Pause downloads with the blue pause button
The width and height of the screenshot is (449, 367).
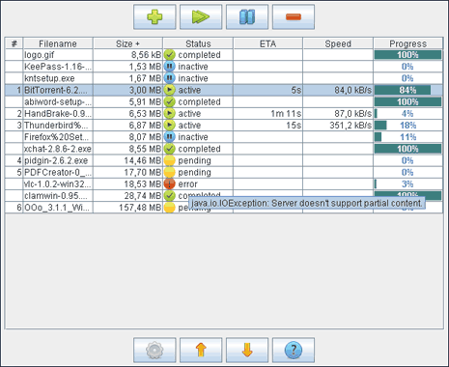pos(247,16)
